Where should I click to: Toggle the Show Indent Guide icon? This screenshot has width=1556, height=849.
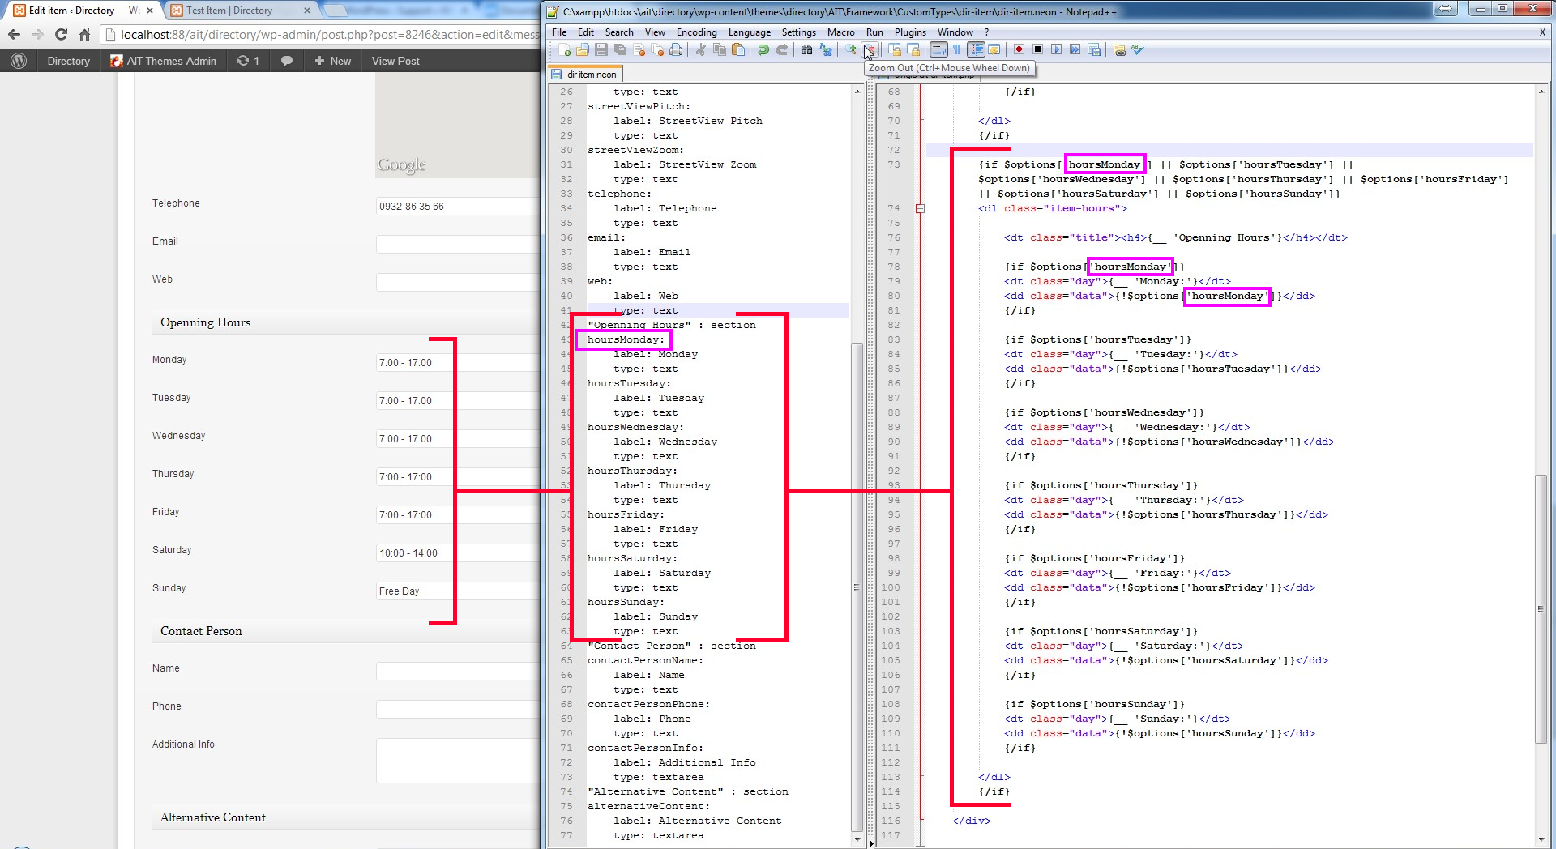(977, 49)
